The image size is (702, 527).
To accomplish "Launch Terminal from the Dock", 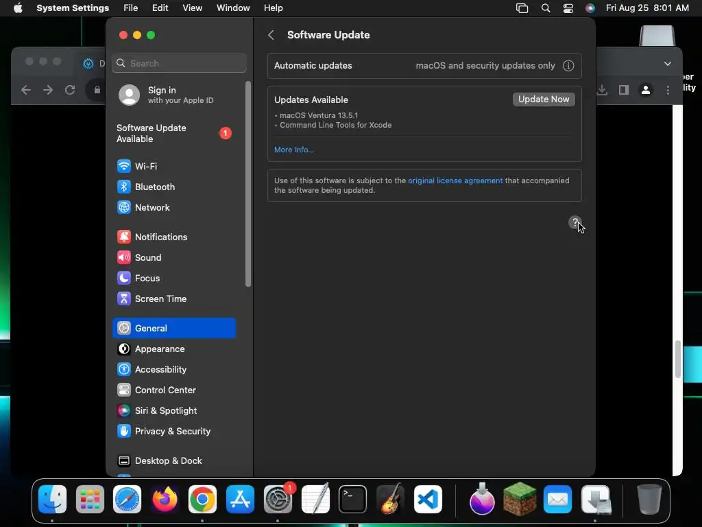I will [x=353, y=500].
